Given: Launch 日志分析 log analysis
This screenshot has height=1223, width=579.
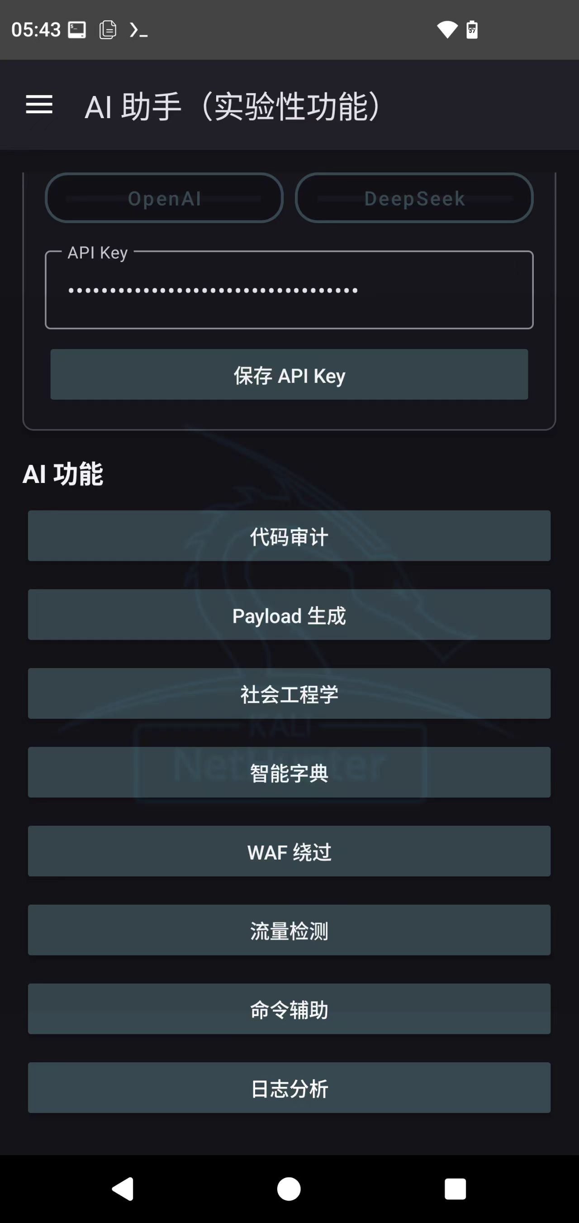Looking at the screenshot, I should click(289, 1088).
